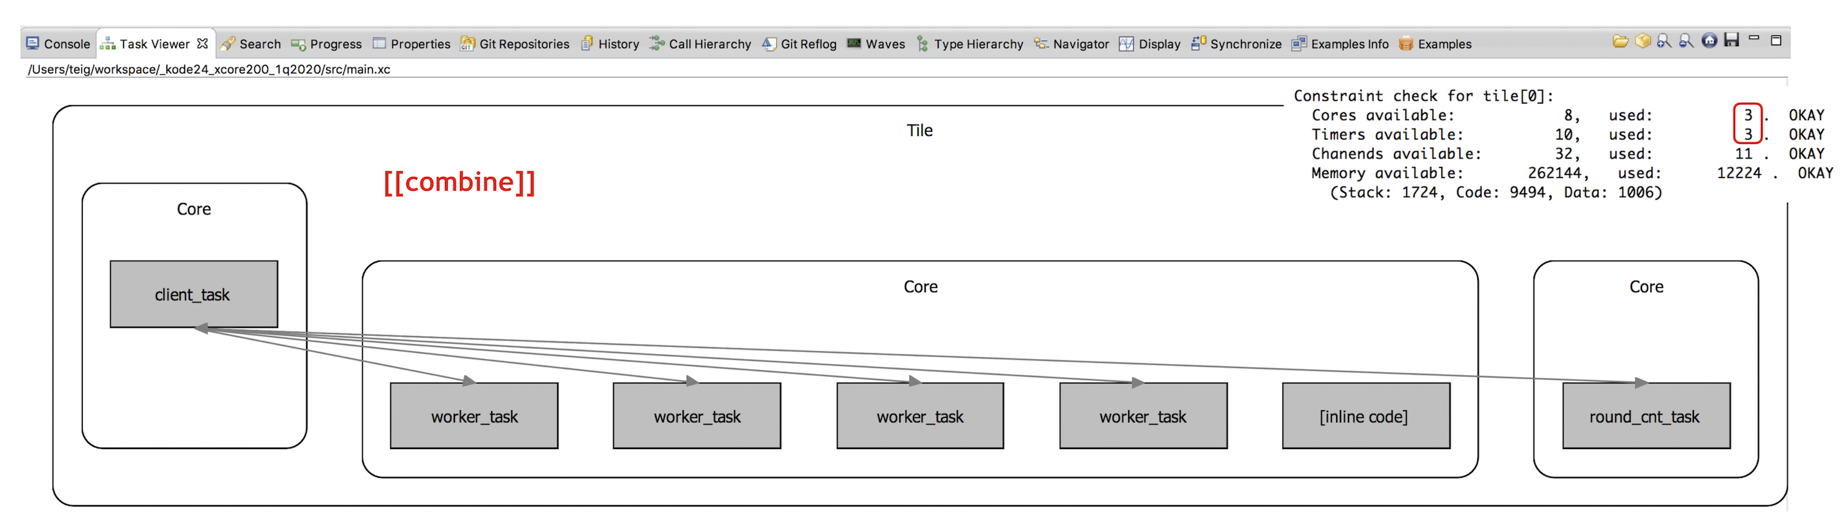Open the Search tab
The height and width of the screenshot is (521, 1843).
pyautogui.click(x=251, y=44)
